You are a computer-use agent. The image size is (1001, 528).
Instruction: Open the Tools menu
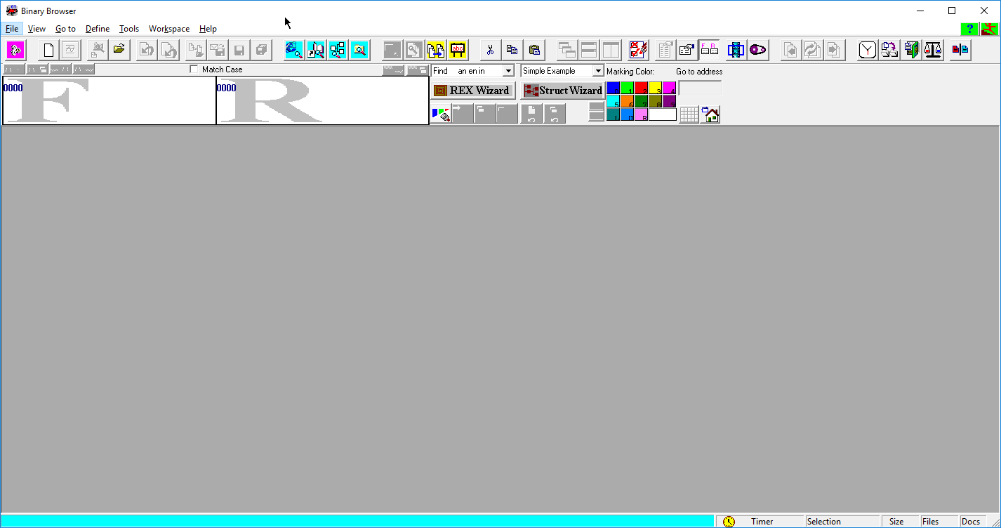pyautogui.click(x=129, y=29)
